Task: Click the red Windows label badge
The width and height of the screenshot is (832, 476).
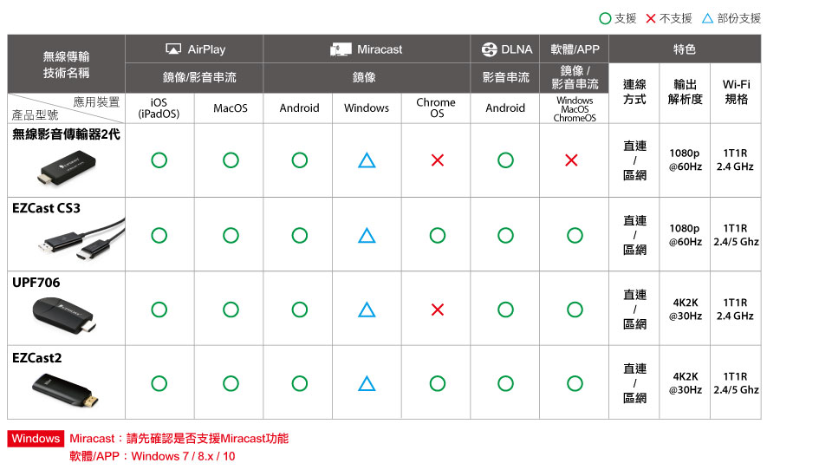Action: tap(36, 439)
